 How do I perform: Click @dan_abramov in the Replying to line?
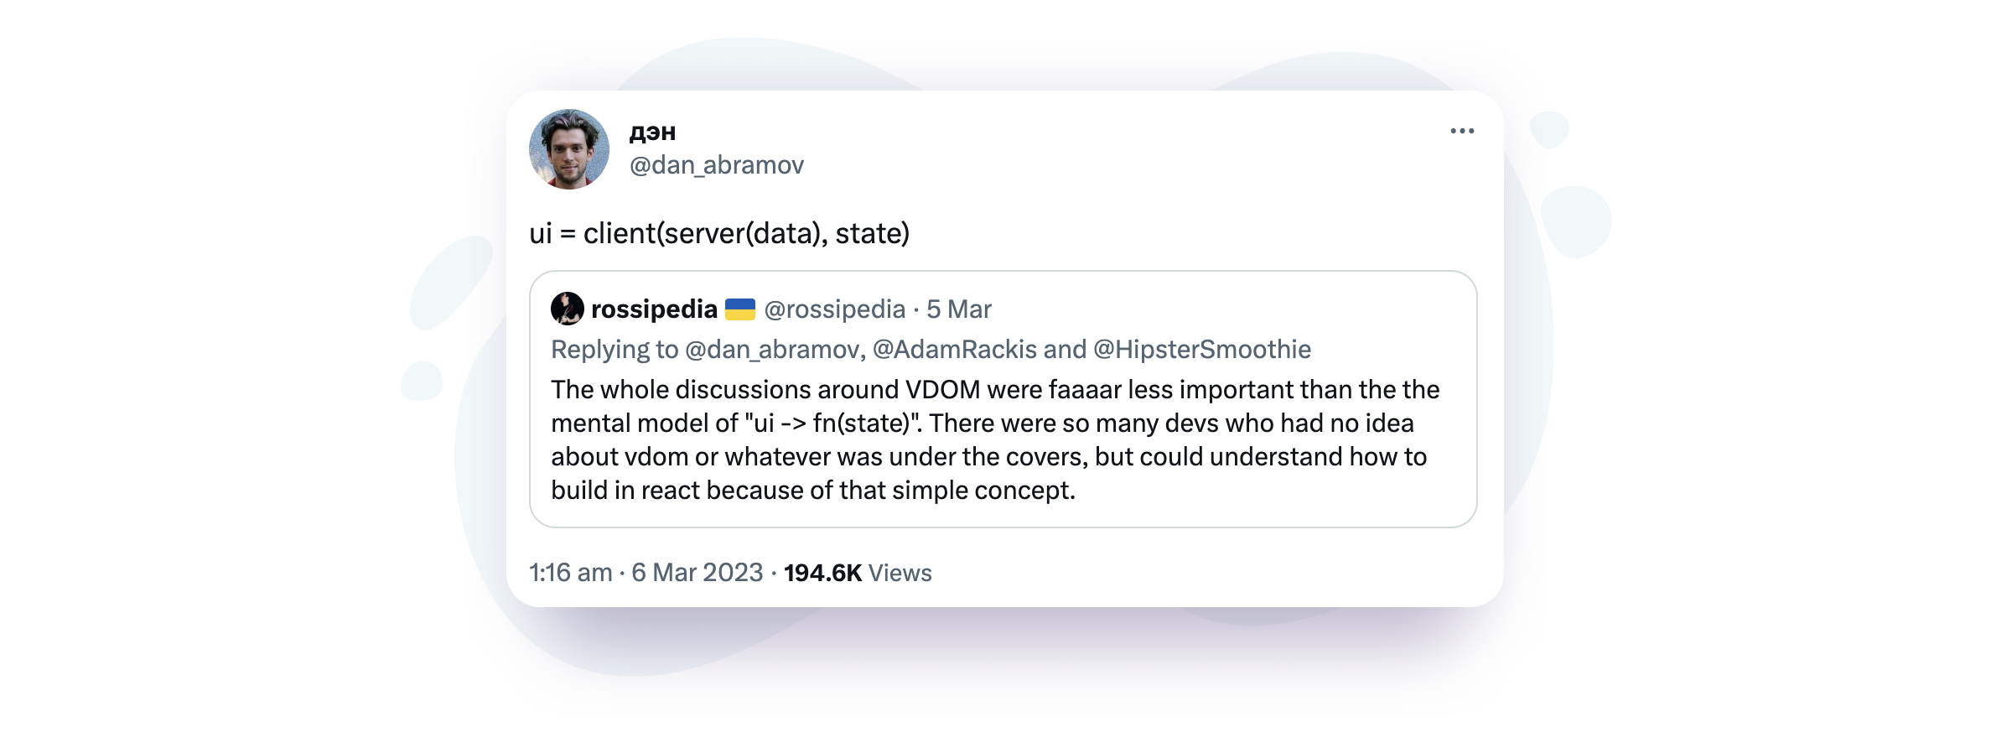pos(773,350)
